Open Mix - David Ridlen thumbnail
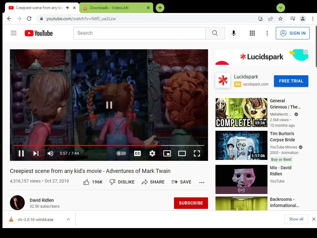Viewport: 317px width, 238px height. tap(241, 179)
